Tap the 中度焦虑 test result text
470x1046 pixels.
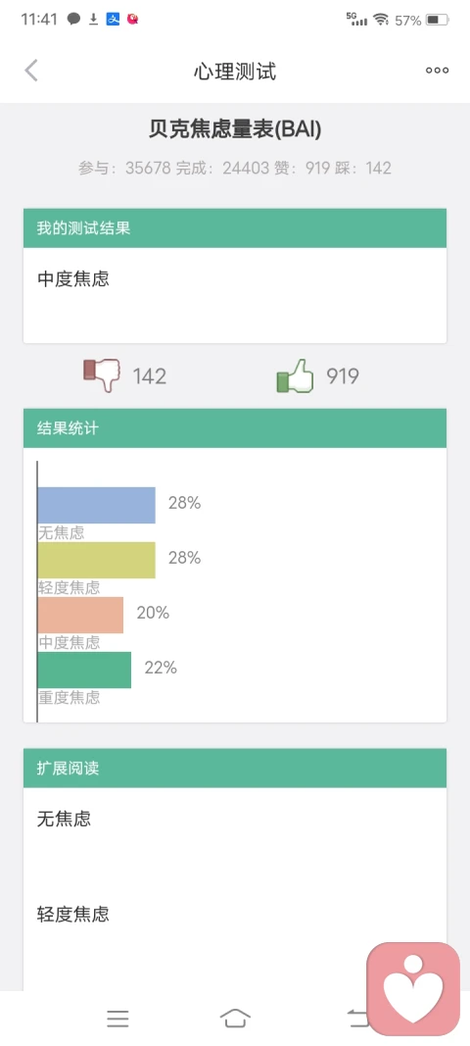click(73, 278)
